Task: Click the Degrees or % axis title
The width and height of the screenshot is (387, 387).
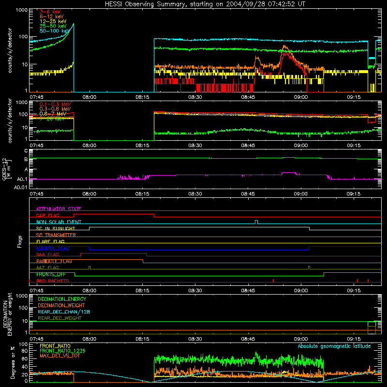Action: click(x=13, y=362)
